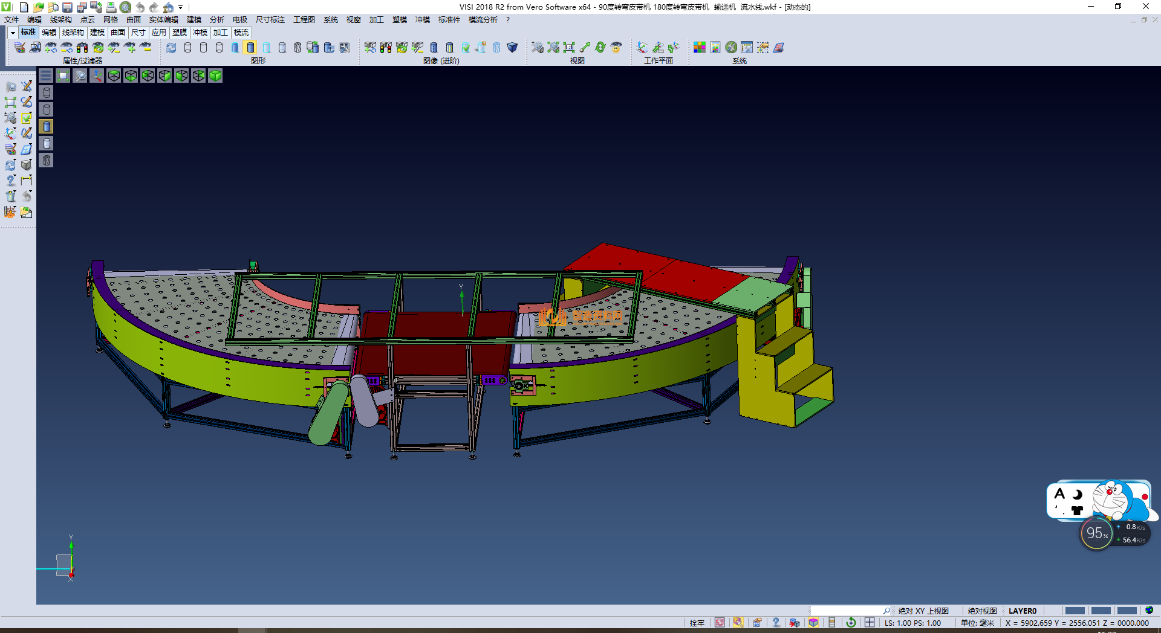
Task: Click the refresh graphics icon in 图形 group
Action: [x=172, y=48]
